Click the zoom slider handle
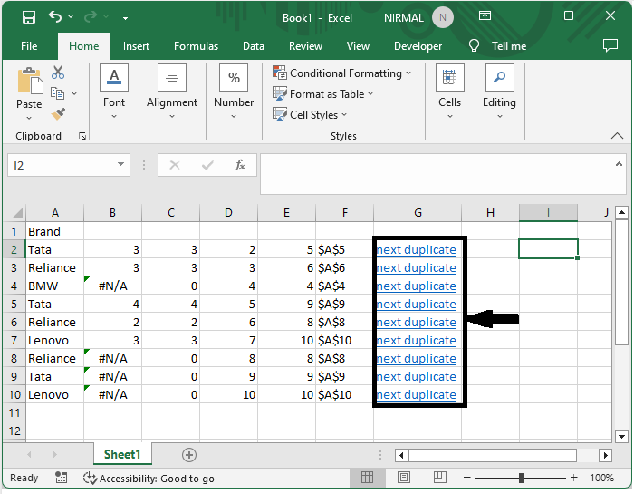This screenshot has height=494, width=634. 521,478
